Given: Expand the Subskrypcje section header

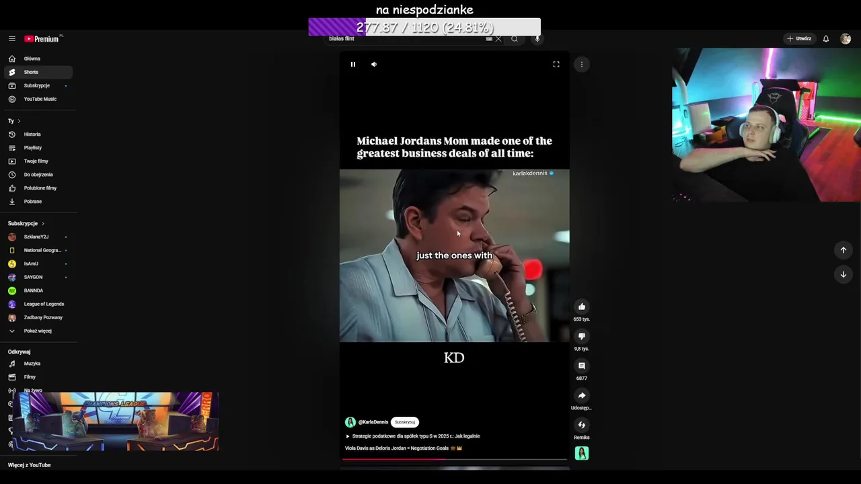Looking at the screenshot, I should pos(26,223).
